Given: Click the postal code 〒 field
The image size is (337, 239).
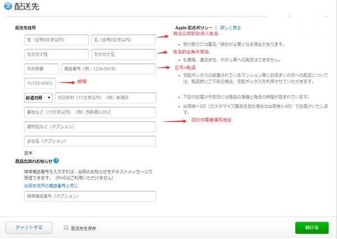Looking at the screenshot, I should [41, 83].
